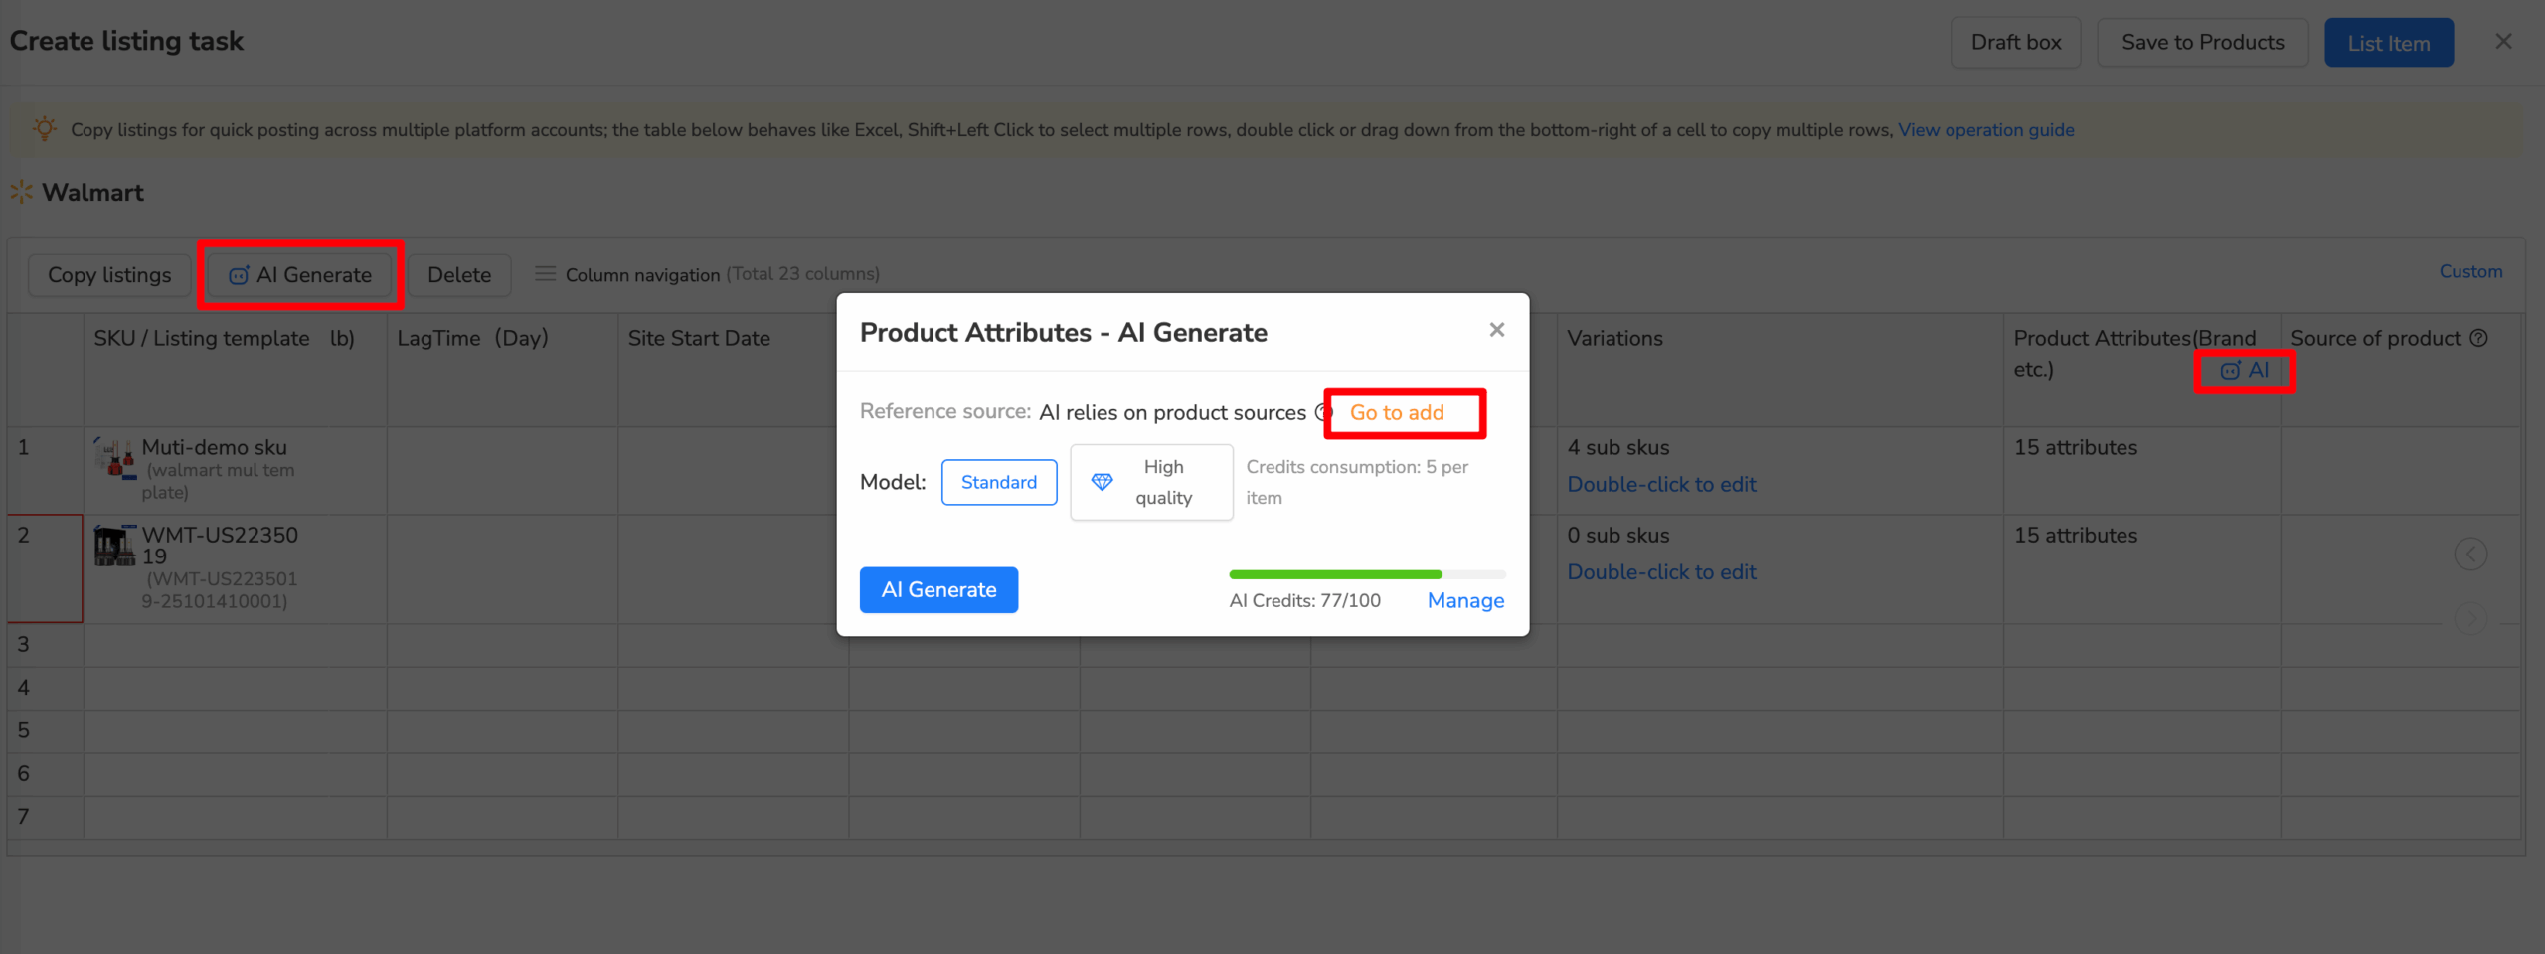Click the diamond icon on High quality

[x=1102, y=482]
